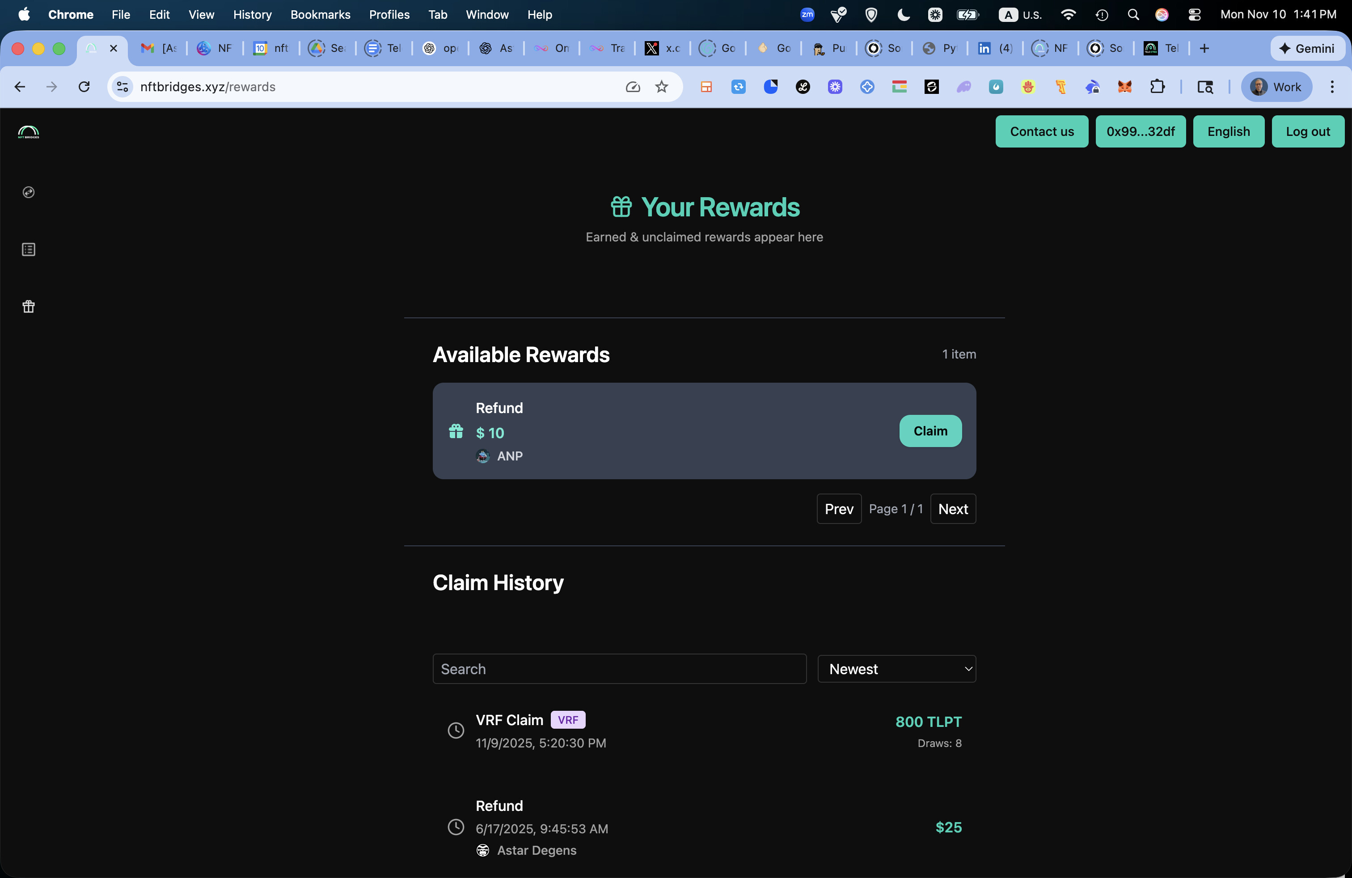Viewport: 1352px width, 878px height.
Task: Switch to the x.com tab
Action: [x=663, y=48]
